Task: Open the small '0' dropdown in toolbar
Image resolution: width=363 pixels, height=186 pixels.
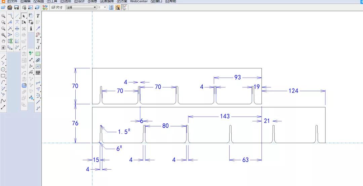Action: [102, 7]
